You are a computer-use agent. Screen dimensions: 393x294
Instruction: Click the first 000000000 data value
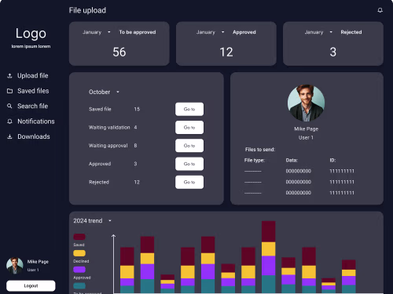tap(299, 171)
